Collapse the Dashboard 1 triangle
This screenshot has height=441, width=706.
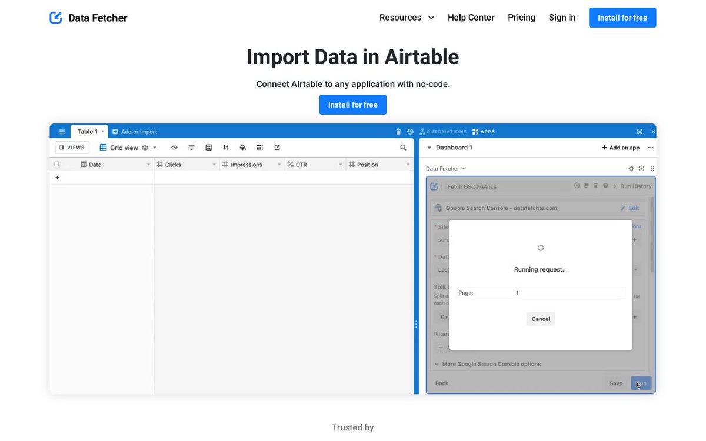(429, 148)
